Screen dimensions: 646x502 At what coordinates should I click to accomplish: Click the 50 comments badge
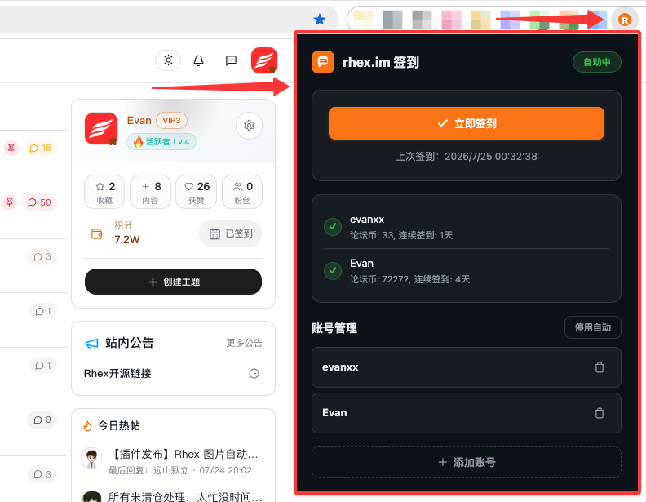click(x=39, y=202)
